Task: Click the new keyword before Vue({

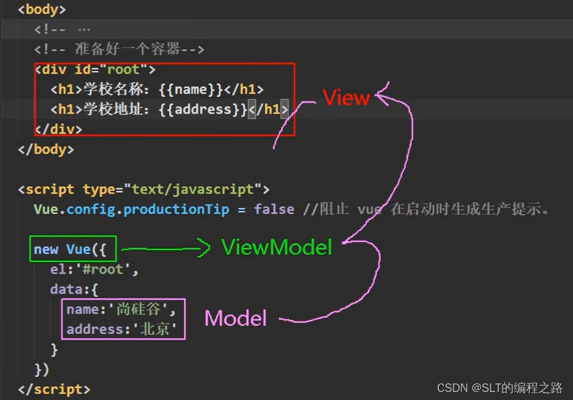Action: point(46,249)
